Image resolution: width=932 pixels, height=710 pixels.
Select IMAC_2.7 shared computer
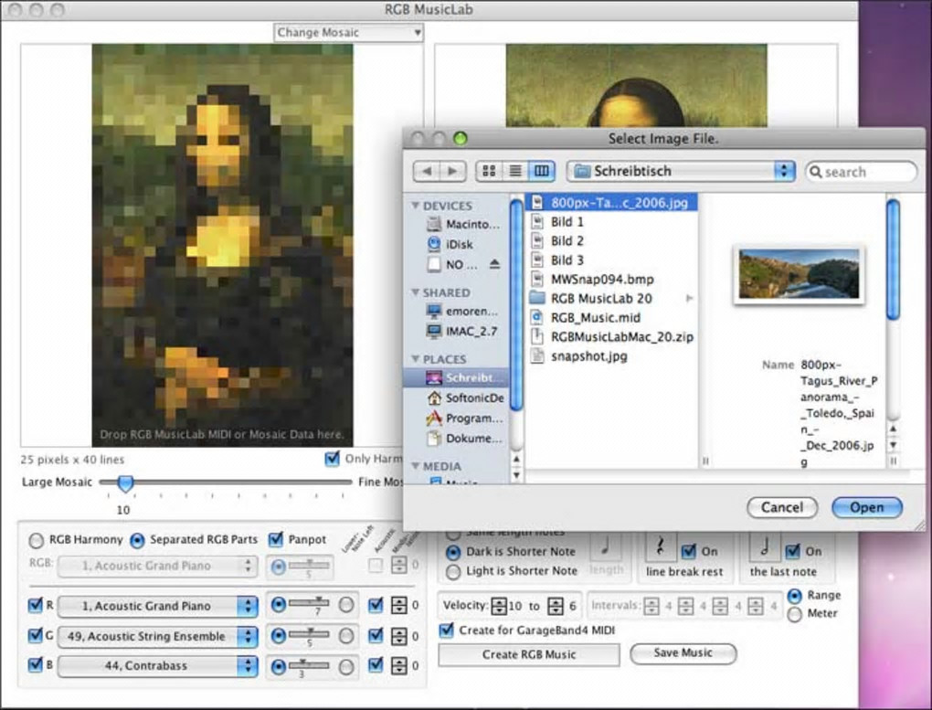(462, 331)
